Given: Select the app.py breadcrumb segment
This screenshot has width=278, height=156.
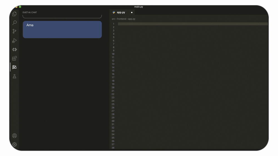Looking at the screenshot, I should coord(132,19).
